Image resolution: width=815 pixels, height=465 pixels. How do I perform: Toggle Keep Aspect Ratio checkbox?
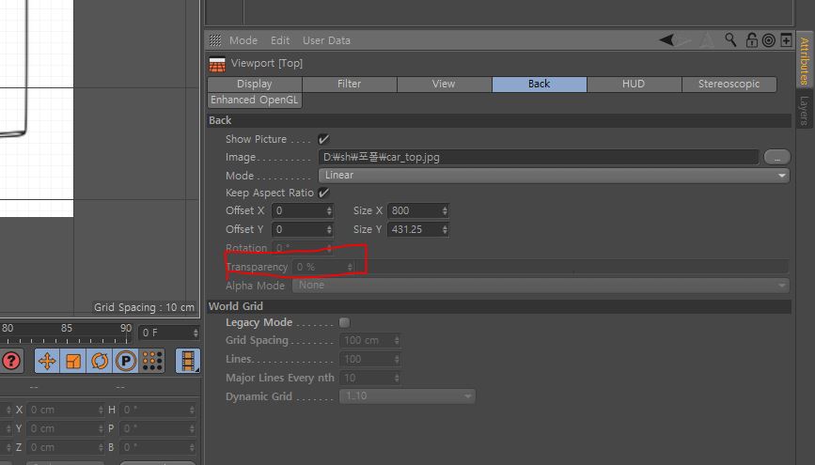323,193
